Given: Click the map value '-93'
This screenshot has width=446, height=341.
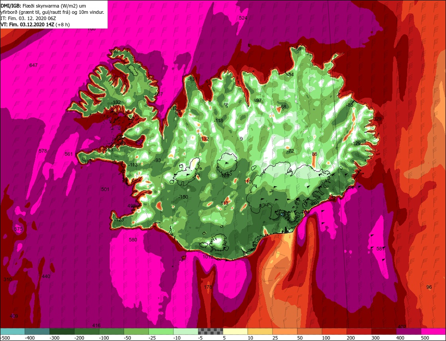Looking at the screenshot, I should (x=157, y=160).
